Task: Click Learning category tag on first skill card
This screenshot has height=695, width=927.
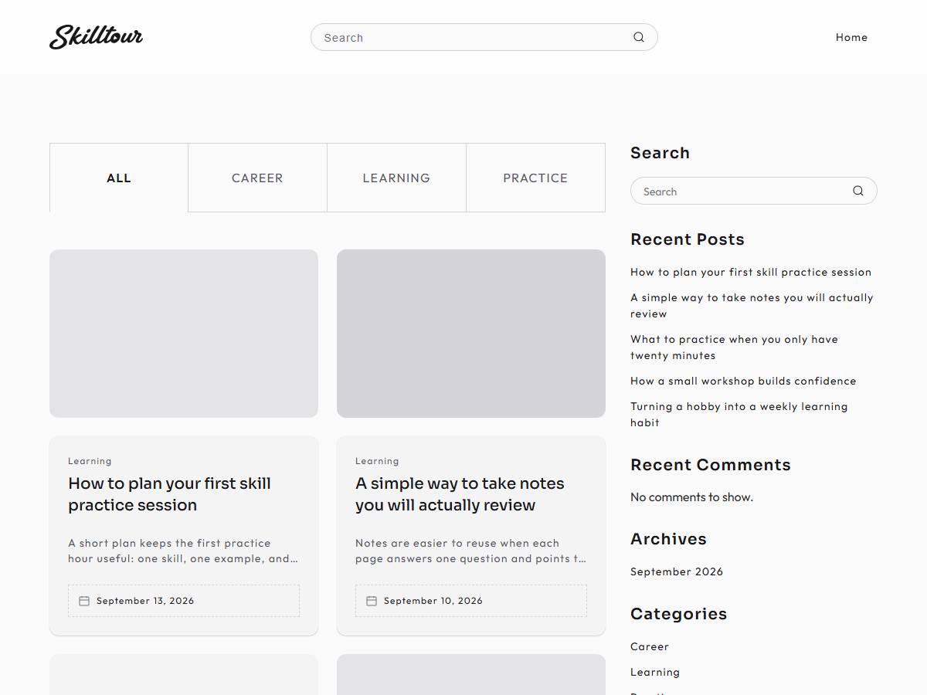Action: point(90,461)
